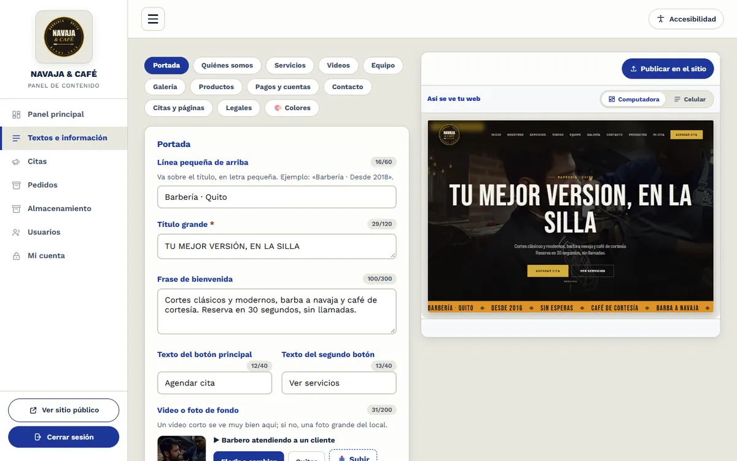The width and height of the screenshot is (737, 461).
Task: Switch preview to Celular view
Action: [690, 100]
